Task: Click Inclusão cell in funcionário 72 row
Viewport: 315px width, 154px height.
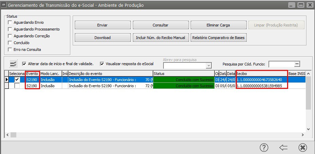Action: point(51,86)
